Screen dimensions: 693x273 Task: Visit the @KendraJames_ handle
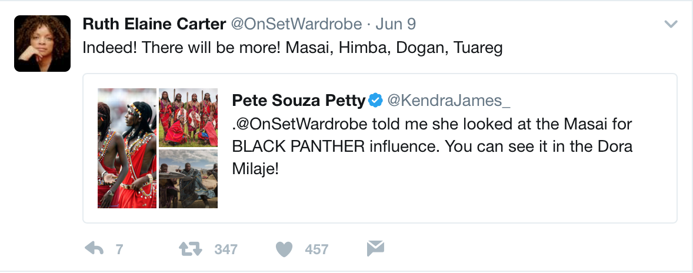pyautogui.click(x=448, y=101)
